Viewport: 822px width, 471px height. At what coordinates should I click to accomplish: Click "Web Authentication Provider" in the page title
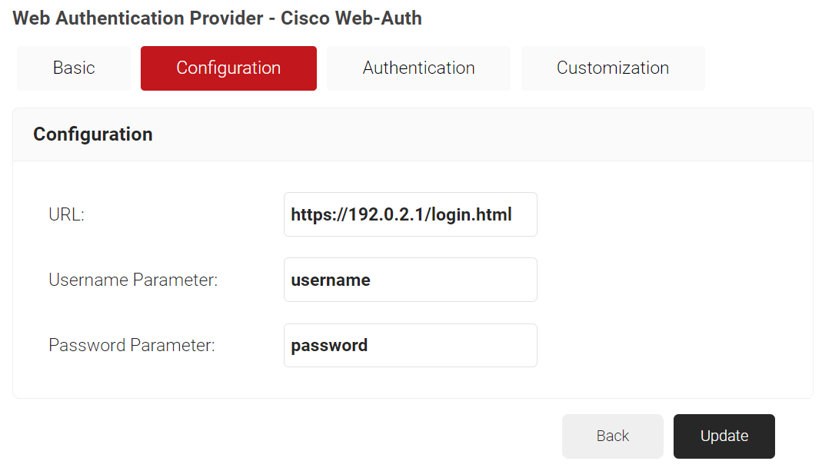(x=138, y=18)
